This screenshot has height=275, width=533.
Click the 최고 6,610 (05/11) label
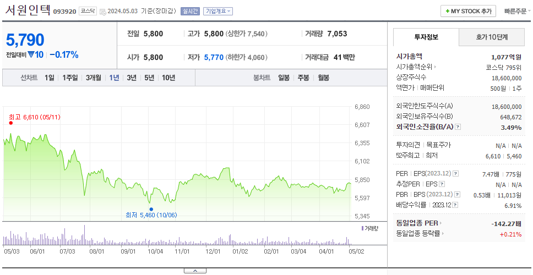tap(35, 117)
